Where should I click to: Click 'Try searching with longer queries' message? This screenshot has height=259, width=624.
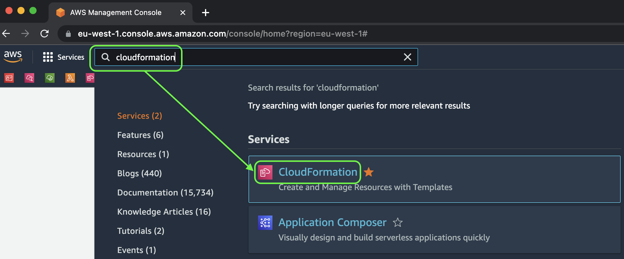click(x=359, y=106)
